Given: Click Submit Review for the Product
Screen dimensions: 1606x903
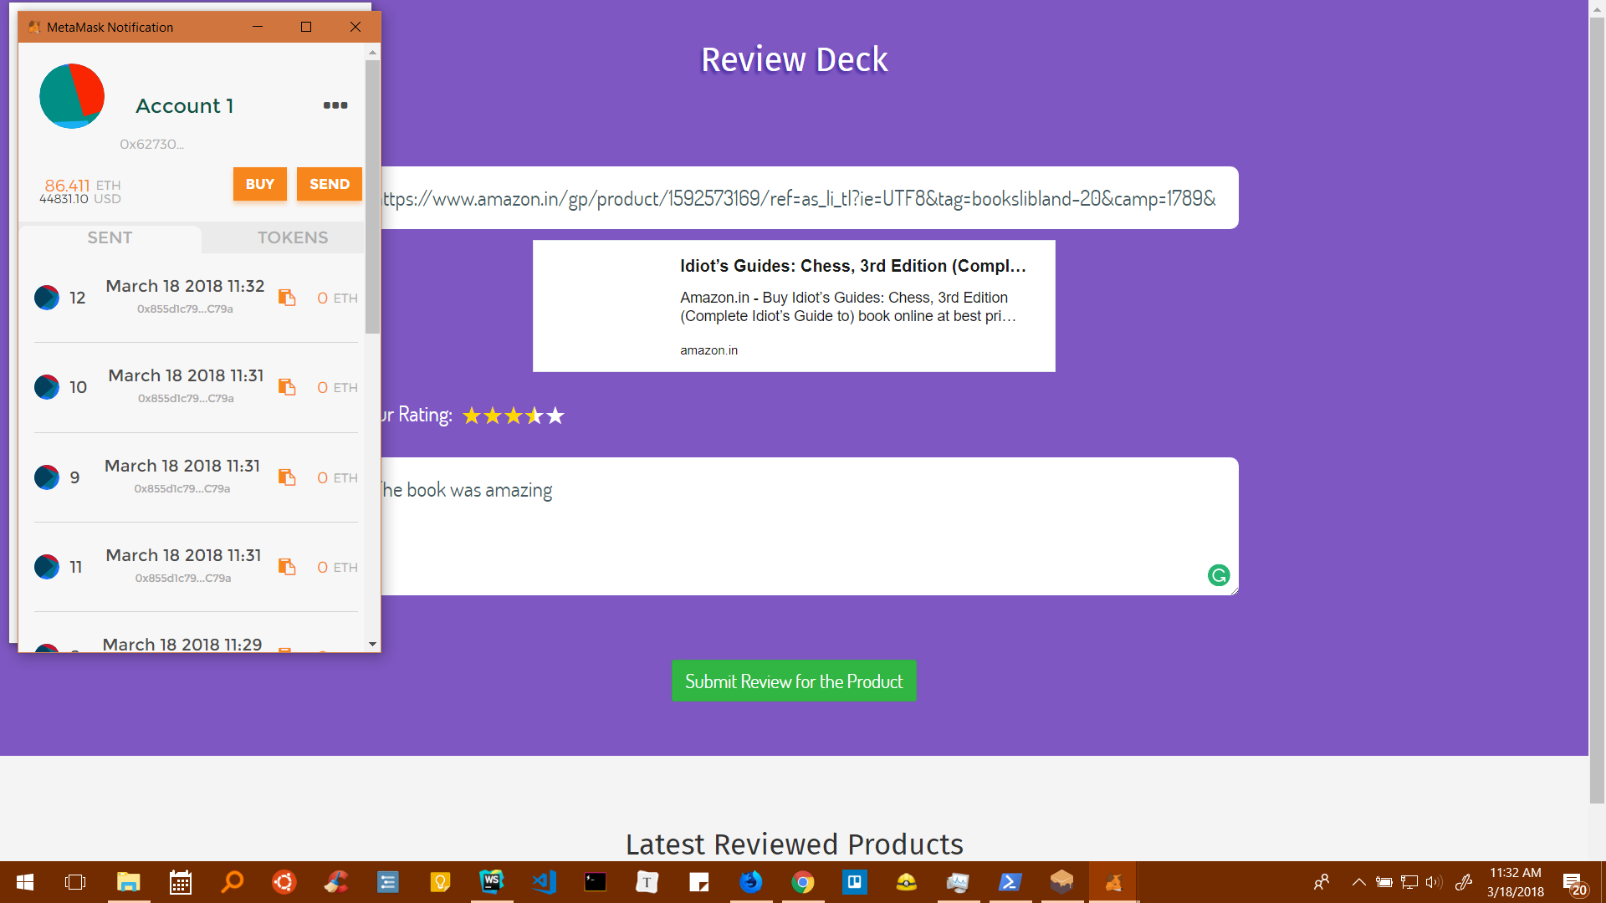Looking at the screenshot, I should click(794, 681).
